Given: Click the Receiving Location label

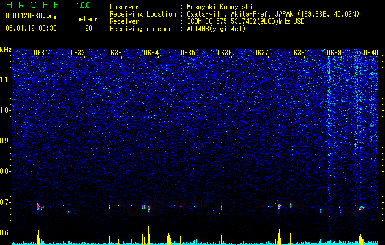Looking at the screenshot, I should [143, 14].
